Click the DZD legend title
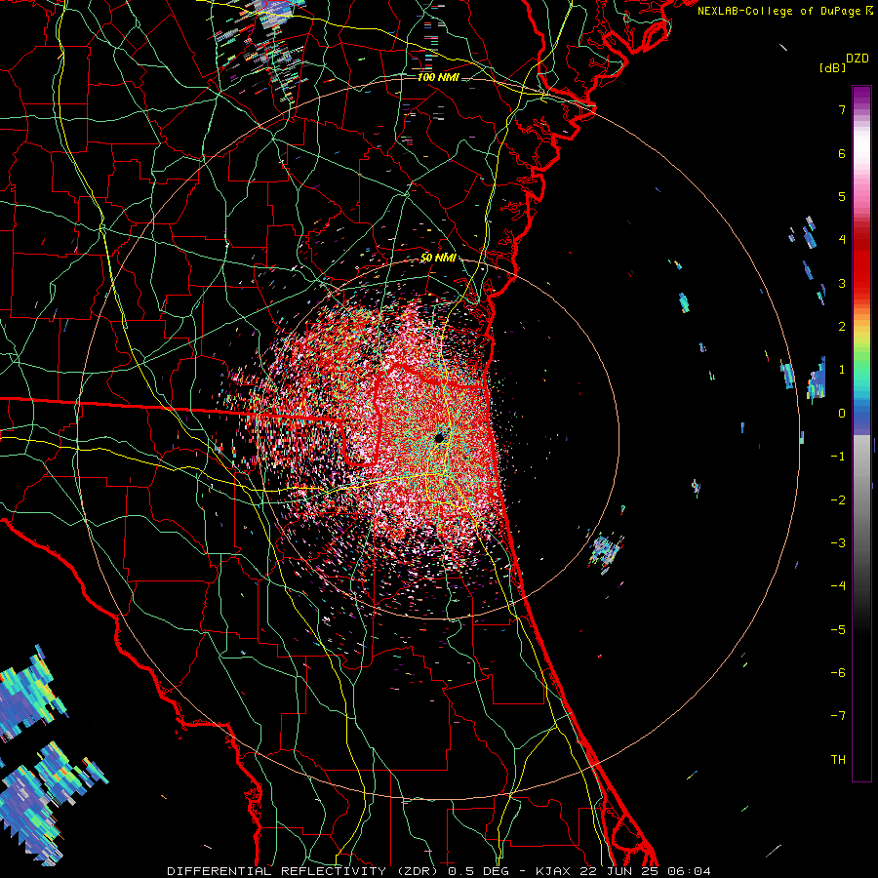The image size is (878, 878). click(858, 59)
